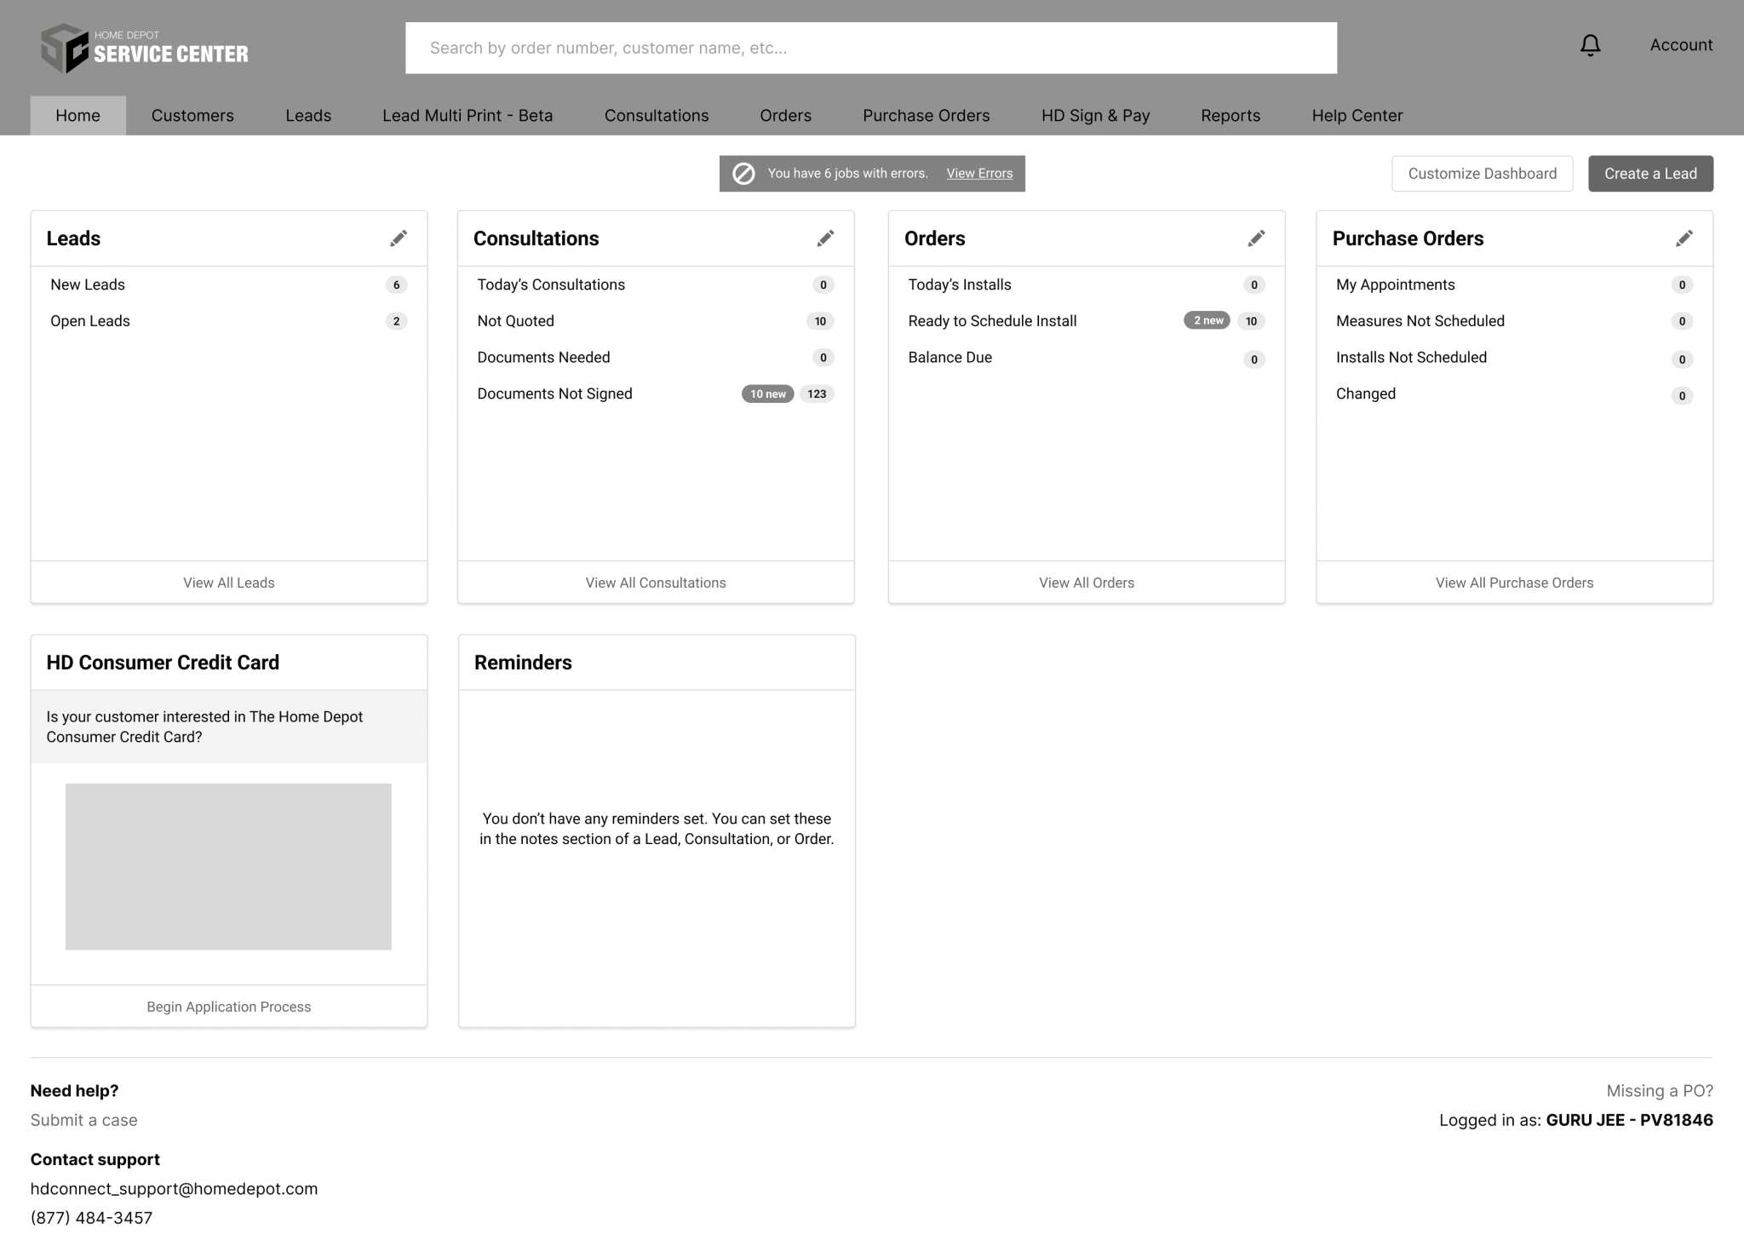
Task: Edit the Leads card with pencil icon
Action: click(x=399, y=238)
